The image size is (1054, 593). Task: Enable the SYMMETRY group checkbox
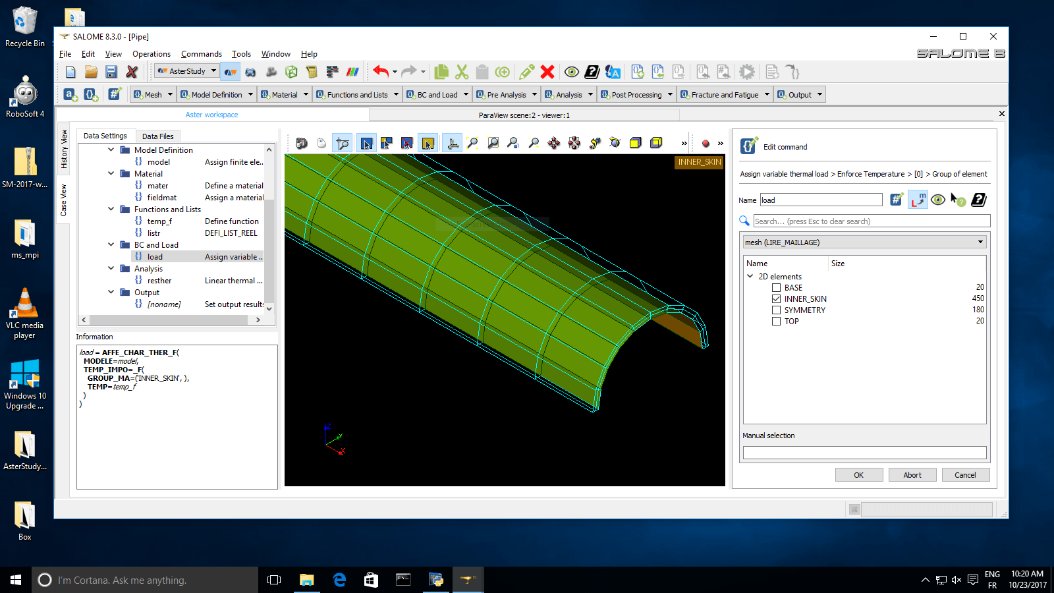click(x=776, y=310)
